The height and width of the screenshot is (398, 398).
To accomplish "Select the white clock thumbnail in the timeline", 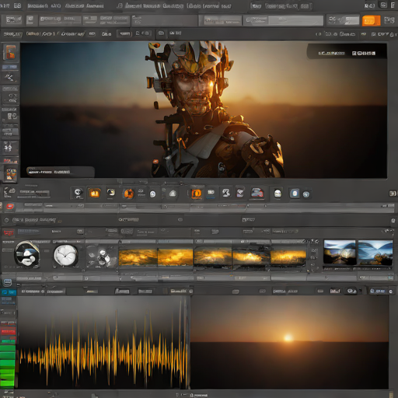I will coord(65,256).
